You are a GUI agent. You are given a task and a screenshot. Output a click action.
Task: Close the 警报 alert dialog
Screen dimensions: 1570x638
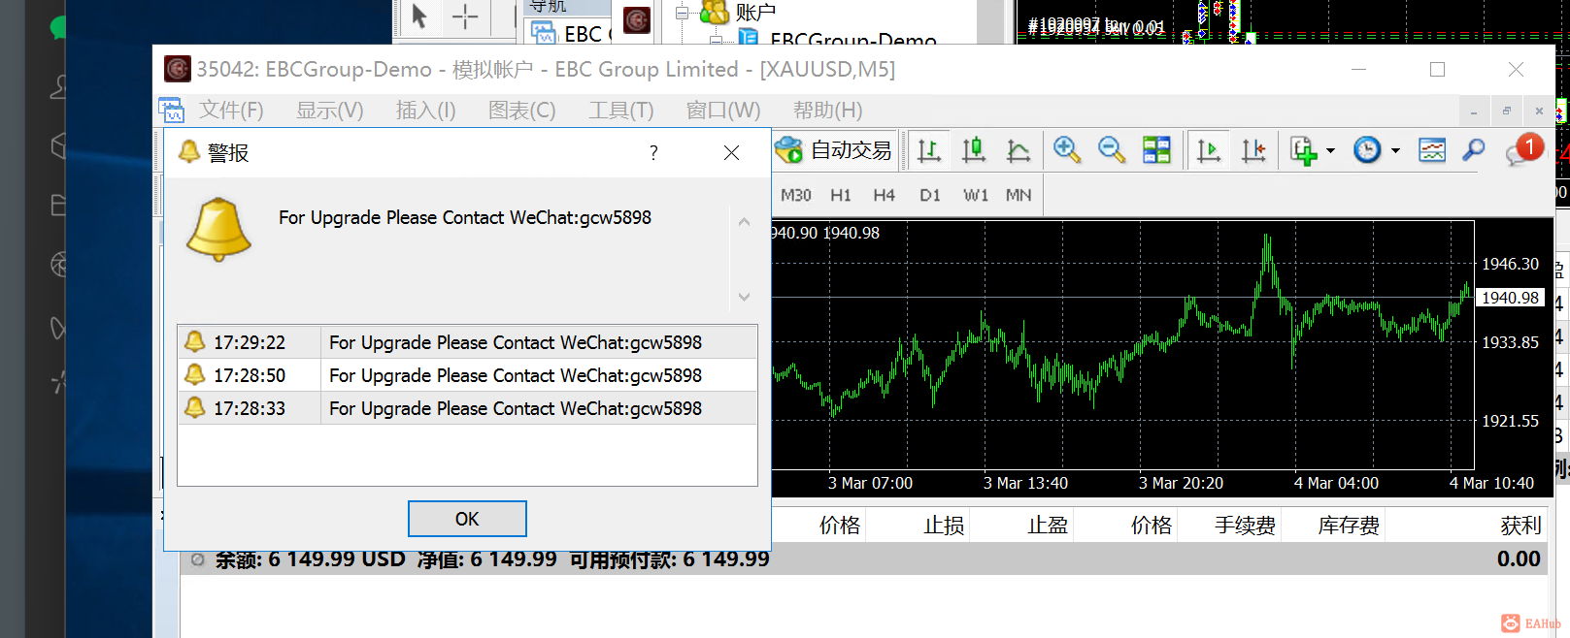coord(732,153)
